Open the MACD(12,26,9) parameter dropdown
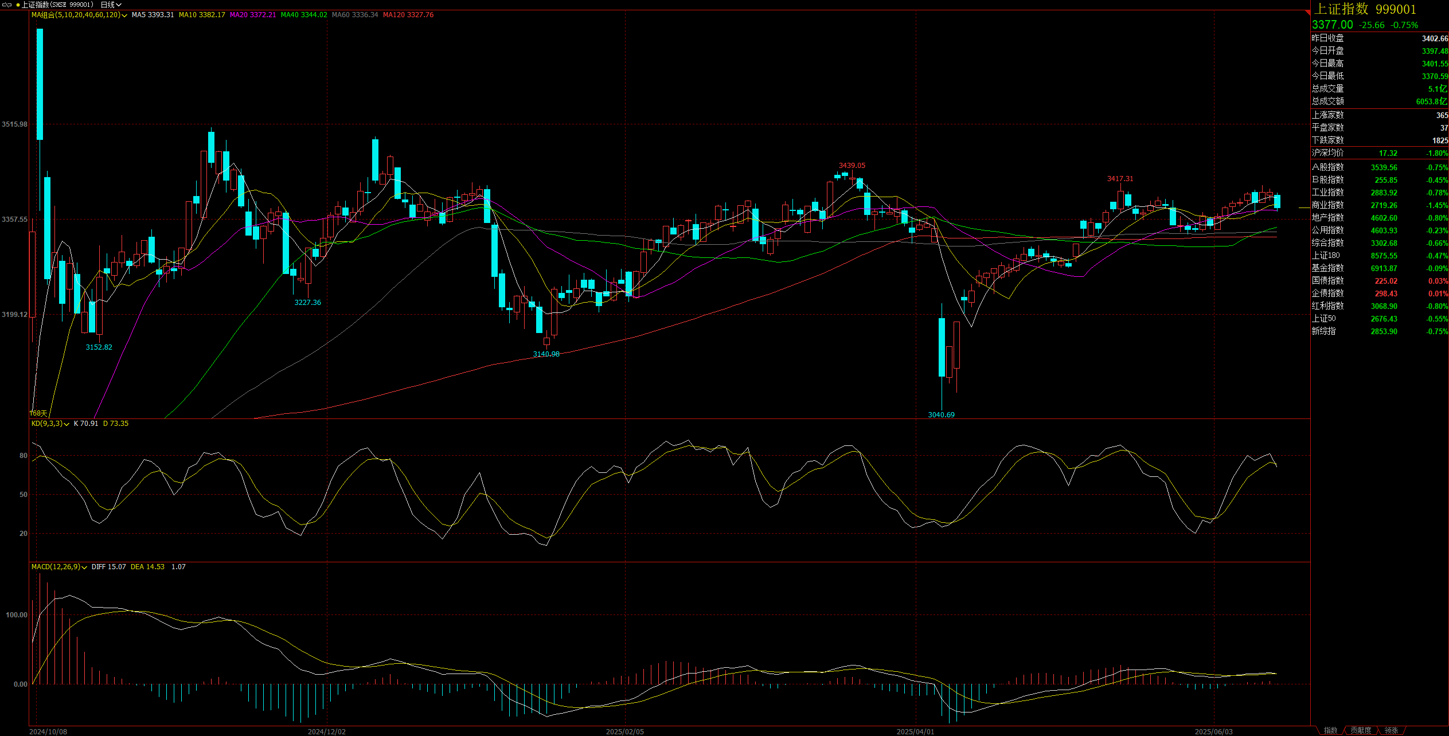 tap(84, 567)
